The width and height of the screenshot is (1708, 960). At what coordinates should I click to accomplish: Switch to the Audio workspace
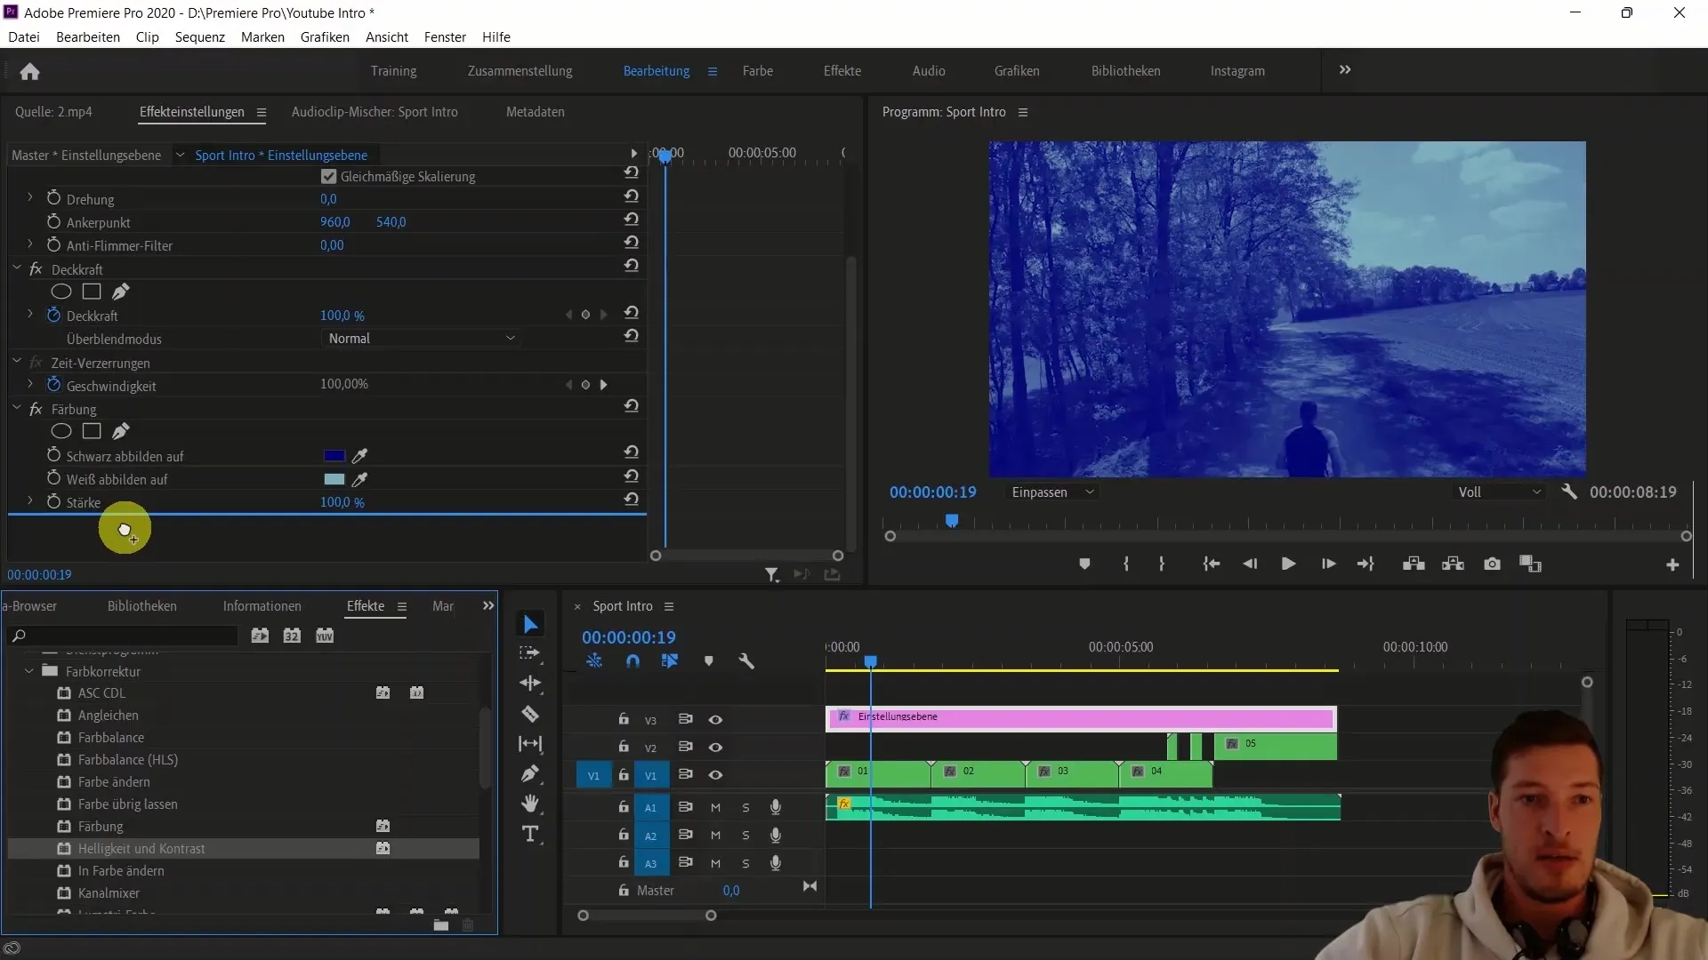[929, 71]
